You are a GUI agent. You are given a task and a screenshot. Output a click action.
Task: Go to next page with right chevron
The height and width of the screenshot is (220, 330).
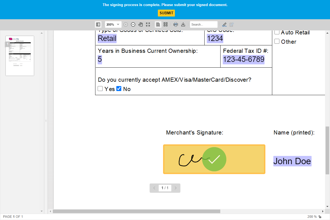point(176,188)
